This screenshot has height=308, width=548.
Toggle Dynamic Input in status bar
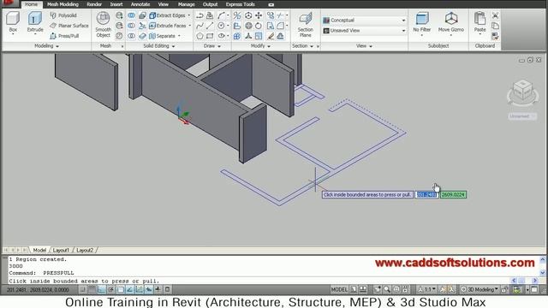coord(148,289)
